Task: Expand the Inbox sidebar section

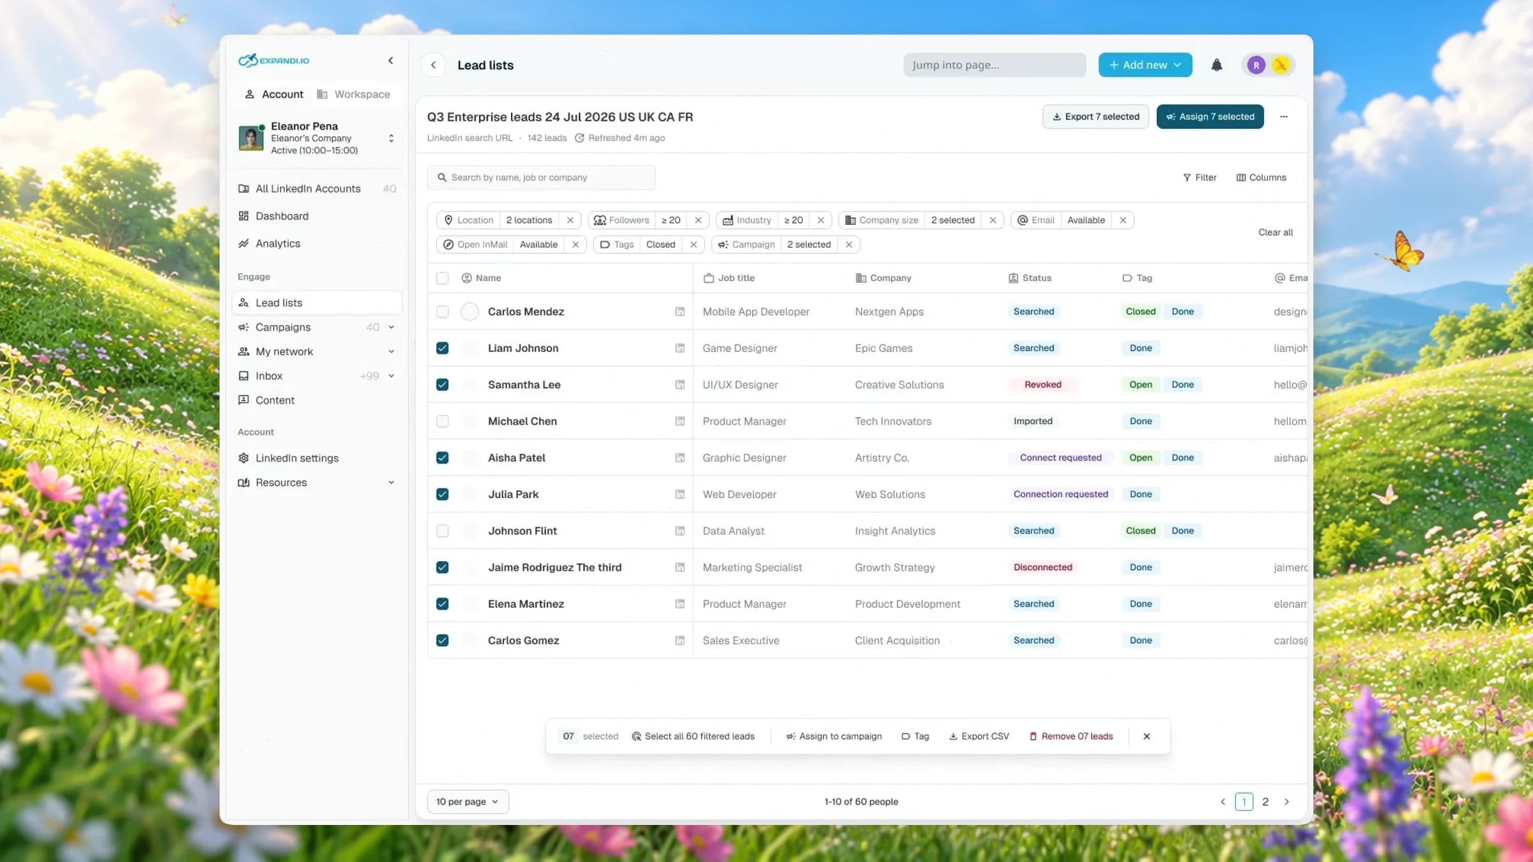Action: pyautogui.click(x=391, y=376)
